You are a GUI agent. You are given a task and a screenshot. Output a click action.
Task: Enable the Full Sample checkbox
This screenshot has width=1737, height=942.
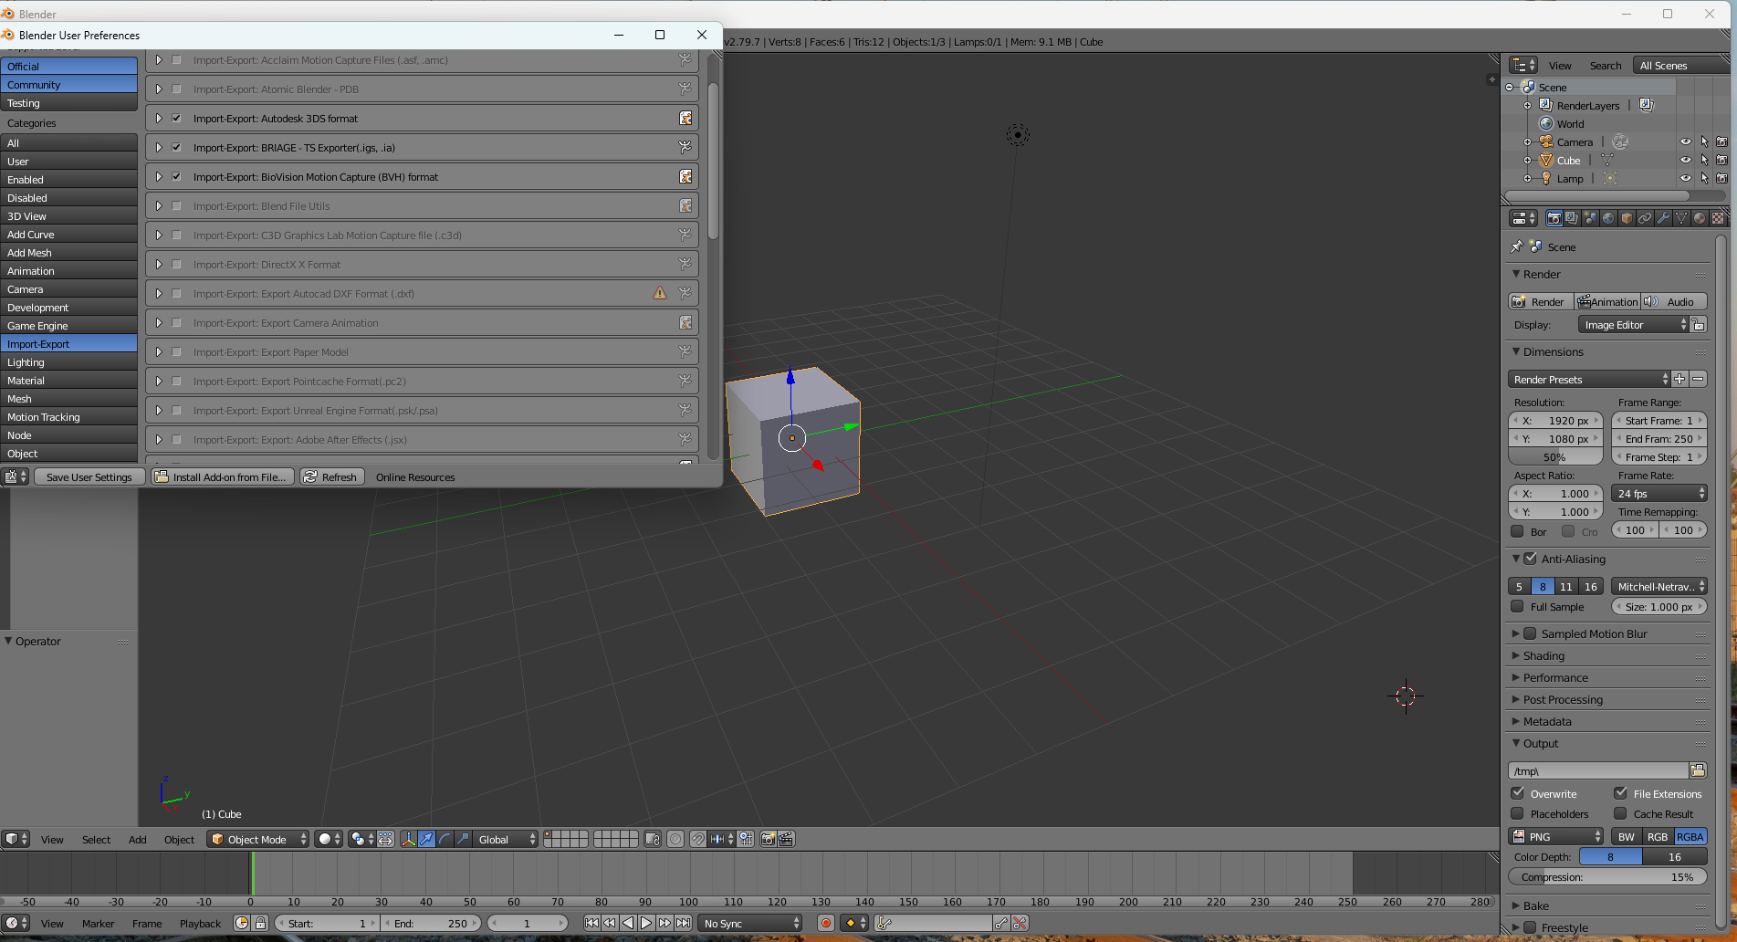(1518, 606)
